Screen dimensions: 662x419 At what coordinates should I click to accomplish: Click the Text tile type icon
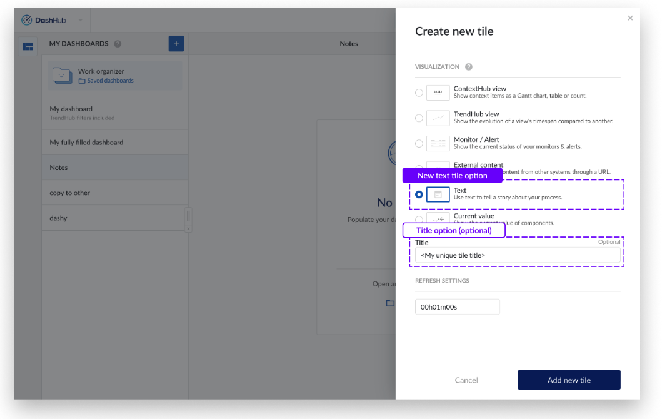[x=438, y=194]
